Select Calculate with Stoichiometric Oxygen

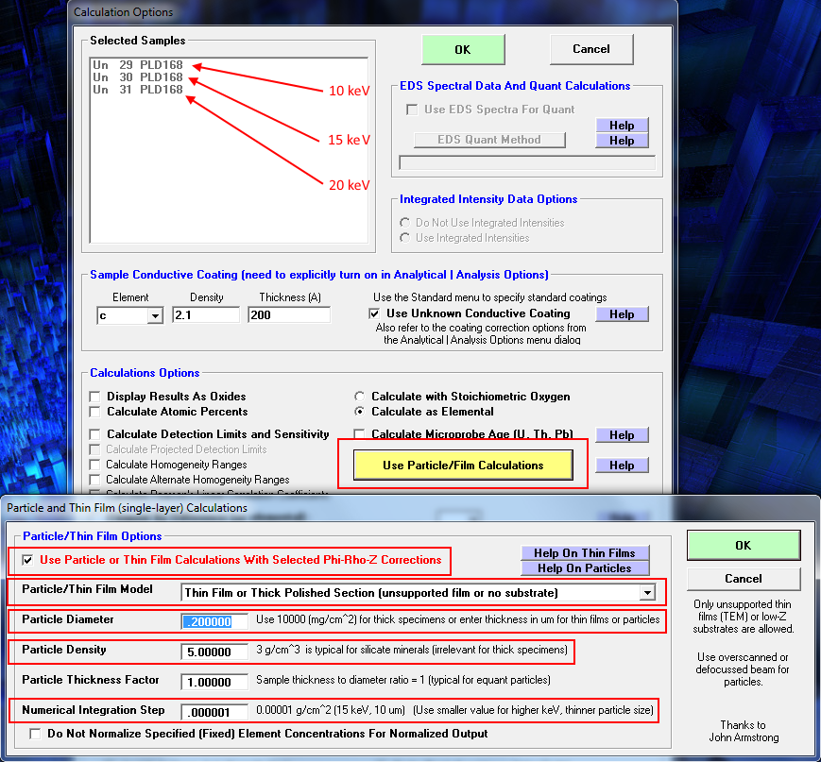click(x=359, y=397)
